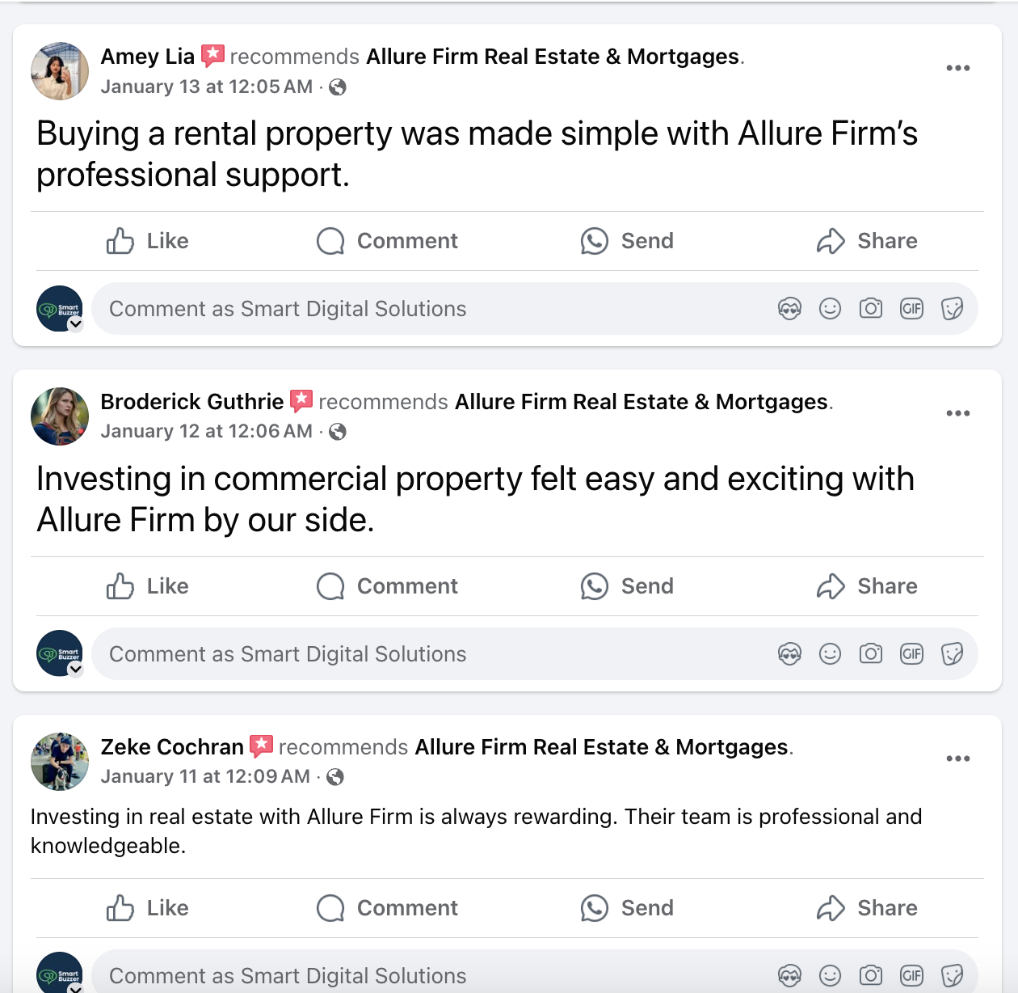Like Broderick Guthrie's recommendation post
1018x993 pixels.
click(148, 586)
